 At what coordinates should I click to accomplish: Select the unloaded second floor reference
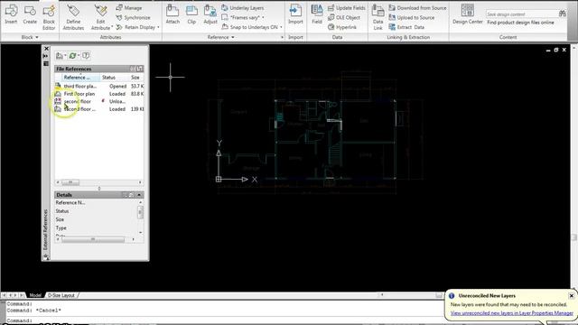pyautogui.click(x=99, y=101)
